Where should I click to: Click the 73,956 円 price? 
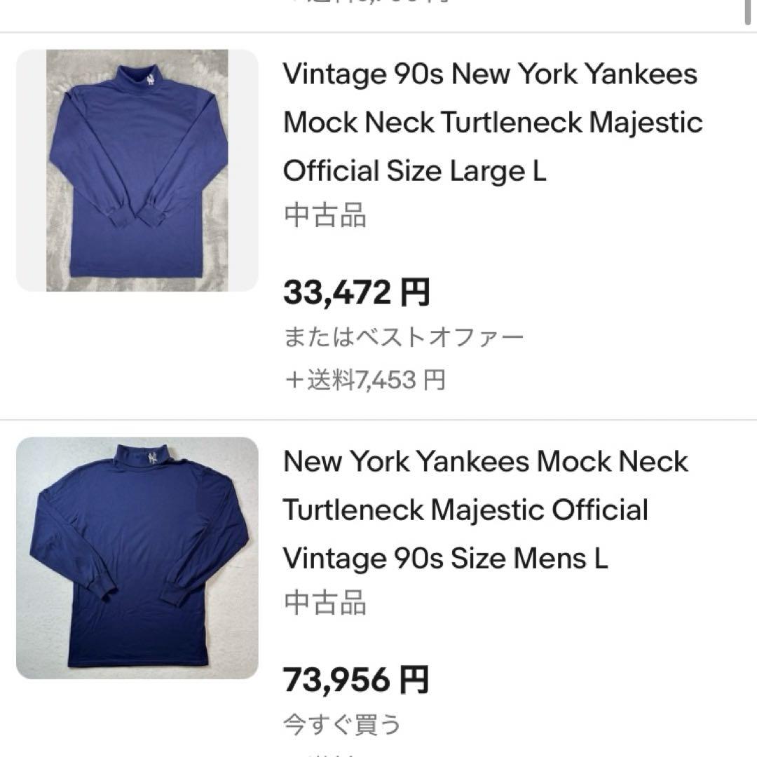(x=356, y=679)
